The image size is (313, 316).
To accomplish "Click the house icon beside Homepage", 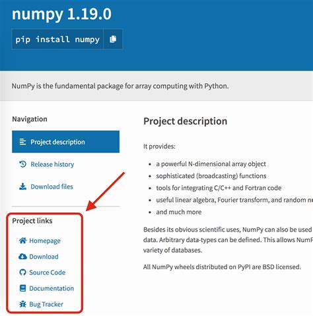I will click(22, 241).
